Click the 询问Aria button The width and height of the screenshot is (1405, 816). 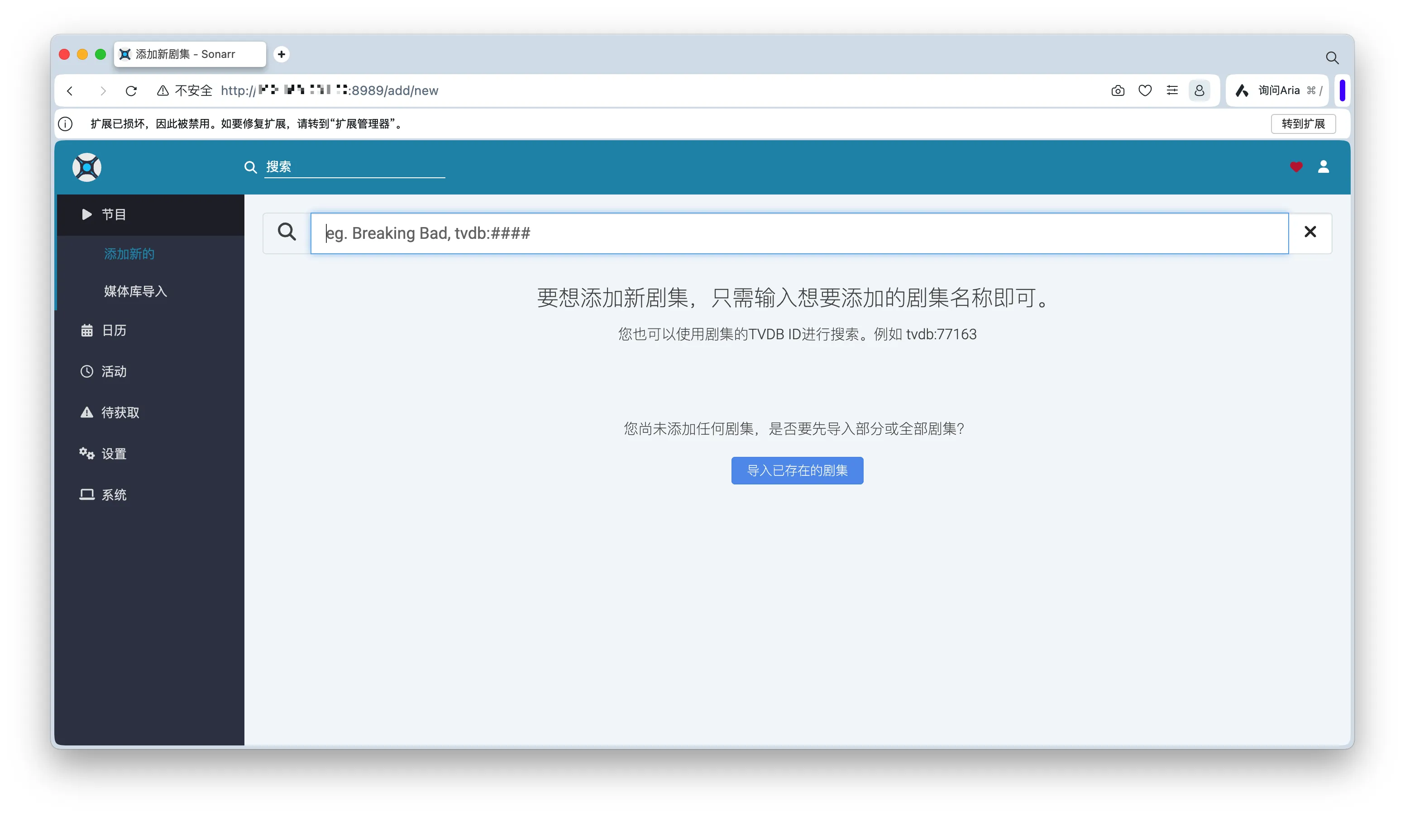1277,91
